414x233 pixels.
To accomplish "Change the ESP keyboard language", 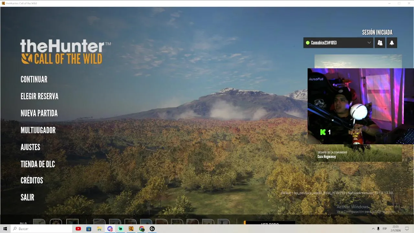I will coord(385,229).
